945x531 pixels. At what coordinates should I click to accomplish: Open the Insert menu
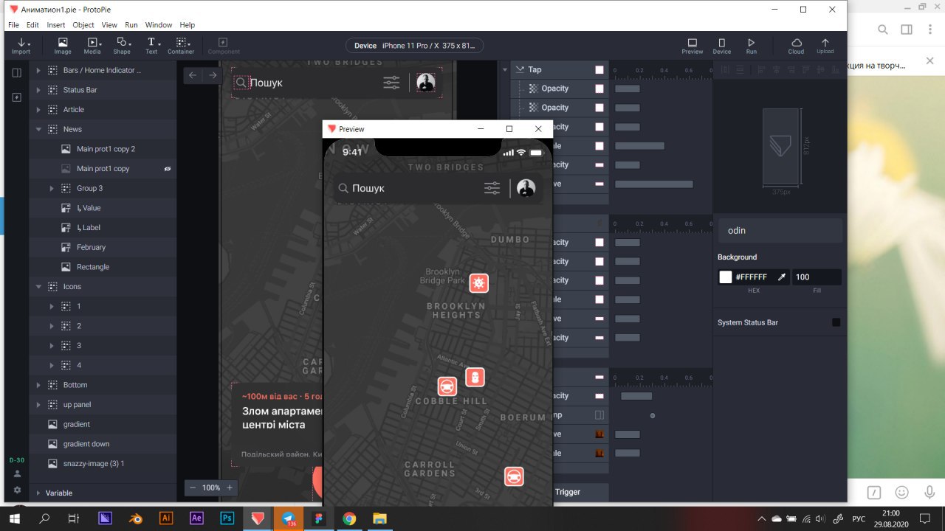[56, 24]
